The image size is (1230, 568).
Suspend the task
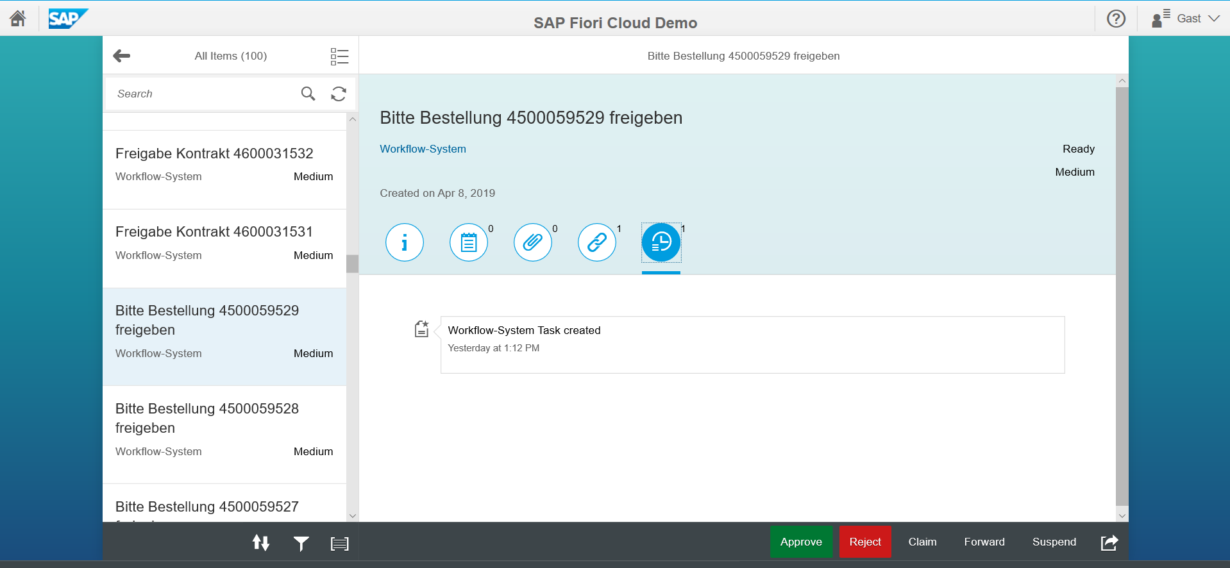point(1054,542)
